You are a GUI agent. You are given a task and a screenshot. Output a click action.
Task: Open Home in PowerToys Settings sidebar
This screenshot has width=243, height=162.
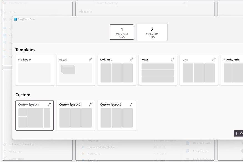pos(12,12)
